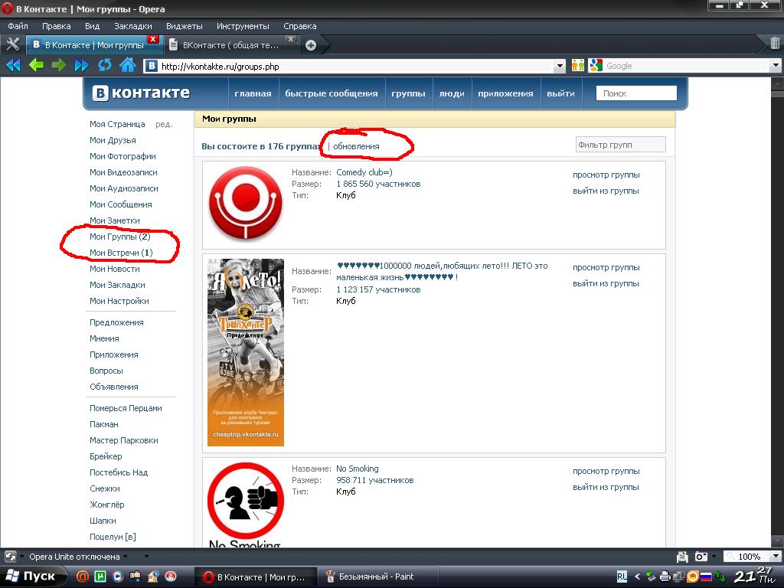The height and width of the screenshot is (588, 784).
Task: Open the Закладки menu
Action: point(133,26)
